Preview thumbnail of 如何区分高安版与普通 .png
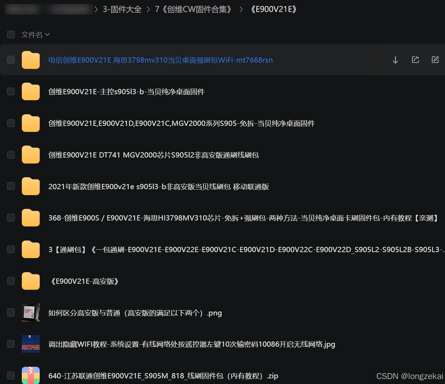The width and height of the screenshot is (445, 384). click(x=31, y=313)
